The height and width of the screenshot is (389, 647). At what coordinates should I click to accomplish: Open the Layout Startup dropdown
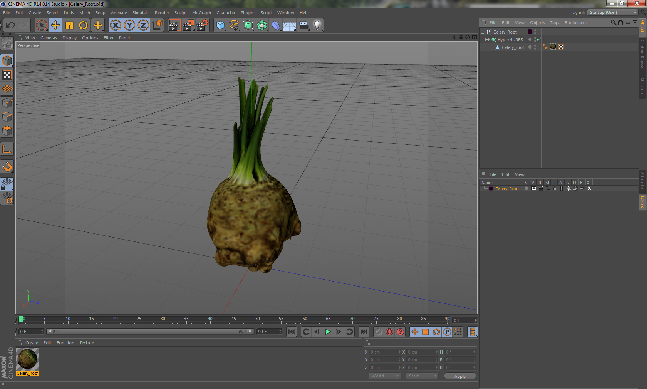point(613,12)
